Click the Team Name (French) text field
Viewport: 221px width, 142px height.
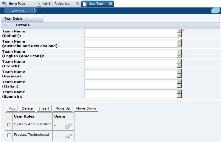tap(131, 63)
